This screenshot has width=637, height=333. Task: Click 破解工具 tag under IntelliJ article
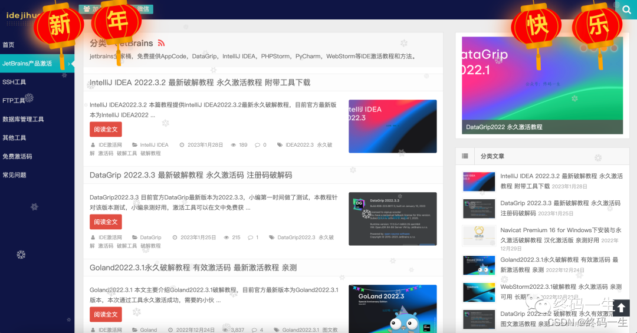point(127,153)
